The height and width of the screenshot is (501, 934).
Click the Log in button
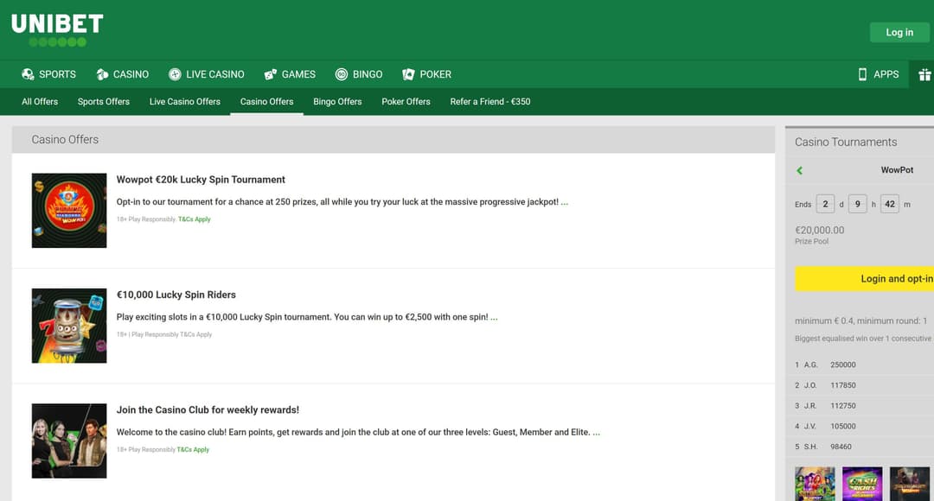click(899, 32)
